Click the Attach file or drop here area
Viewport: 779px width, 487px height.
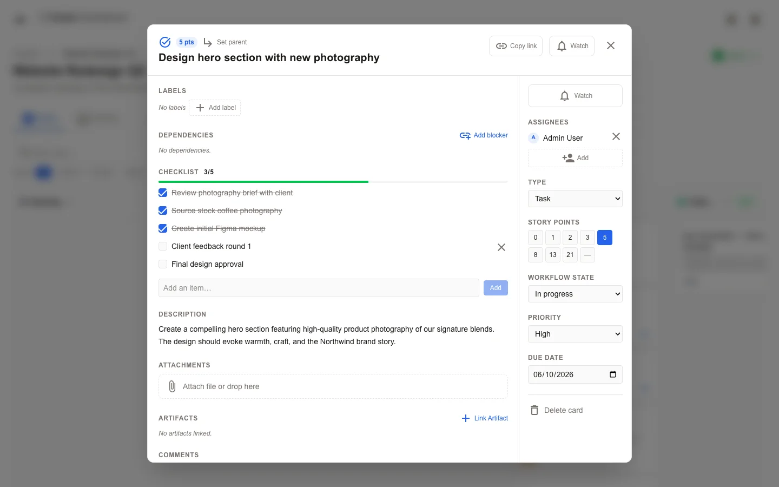tap(333, 386)
